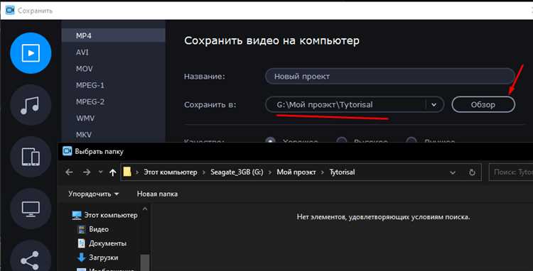Click 'Tytorisal' breadcrumb

coord(342,172)
